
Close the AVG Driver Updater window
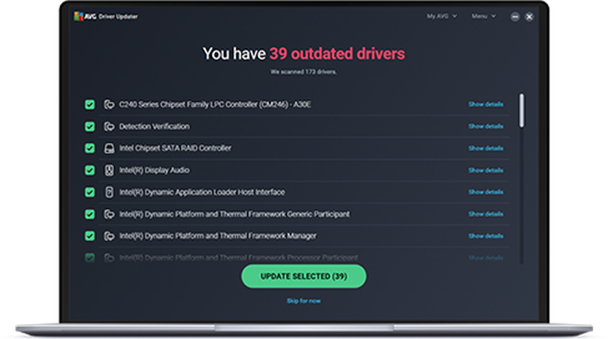coord(530,16)
